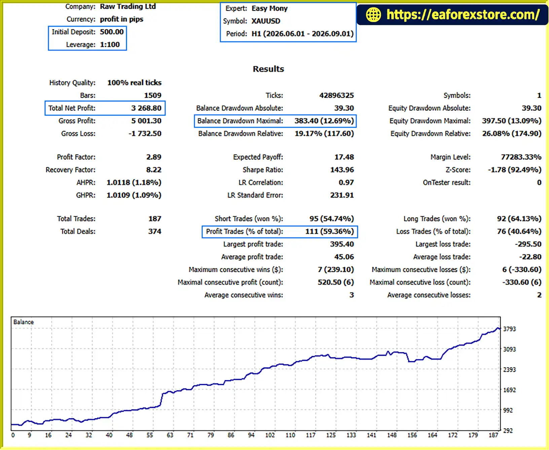The height and width of the screenshot is (450, 549).
Task: Select the Total Trades value 187
Action: [x=155, y=219]
